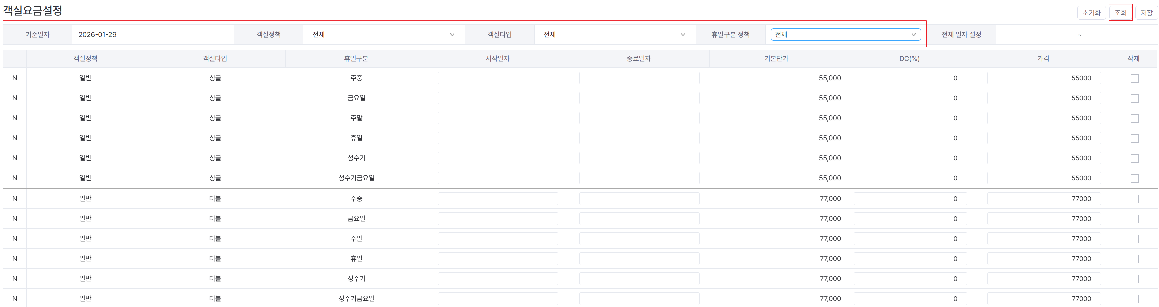Edit 가격 field in 더블 금요일 row
The width and height of the screenshot is (1159, 307).
tap(1044, 219)
